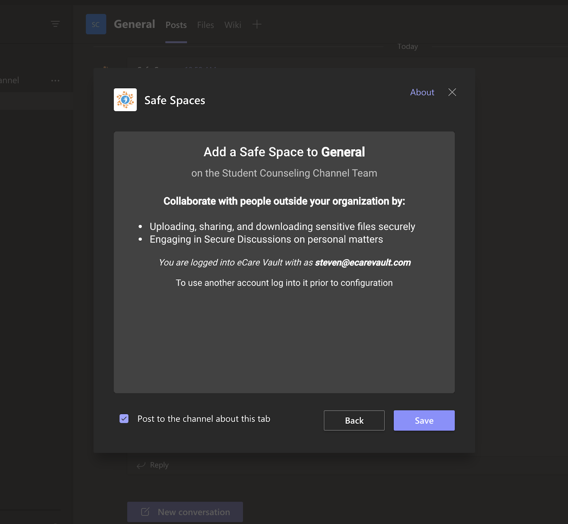Click the Add a Safe Space heading
Image resolution: width=568 pixels, height=524 pixels.
tap(284, 152)
